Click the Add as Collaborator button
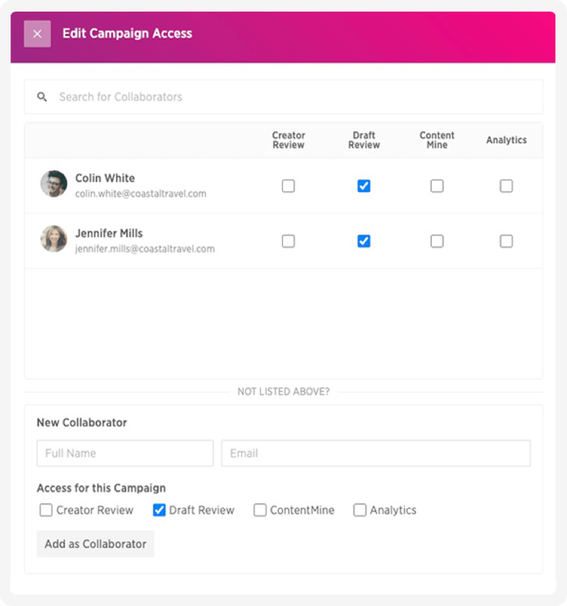This screenshot has width=567, height=606. pos(95,544)
